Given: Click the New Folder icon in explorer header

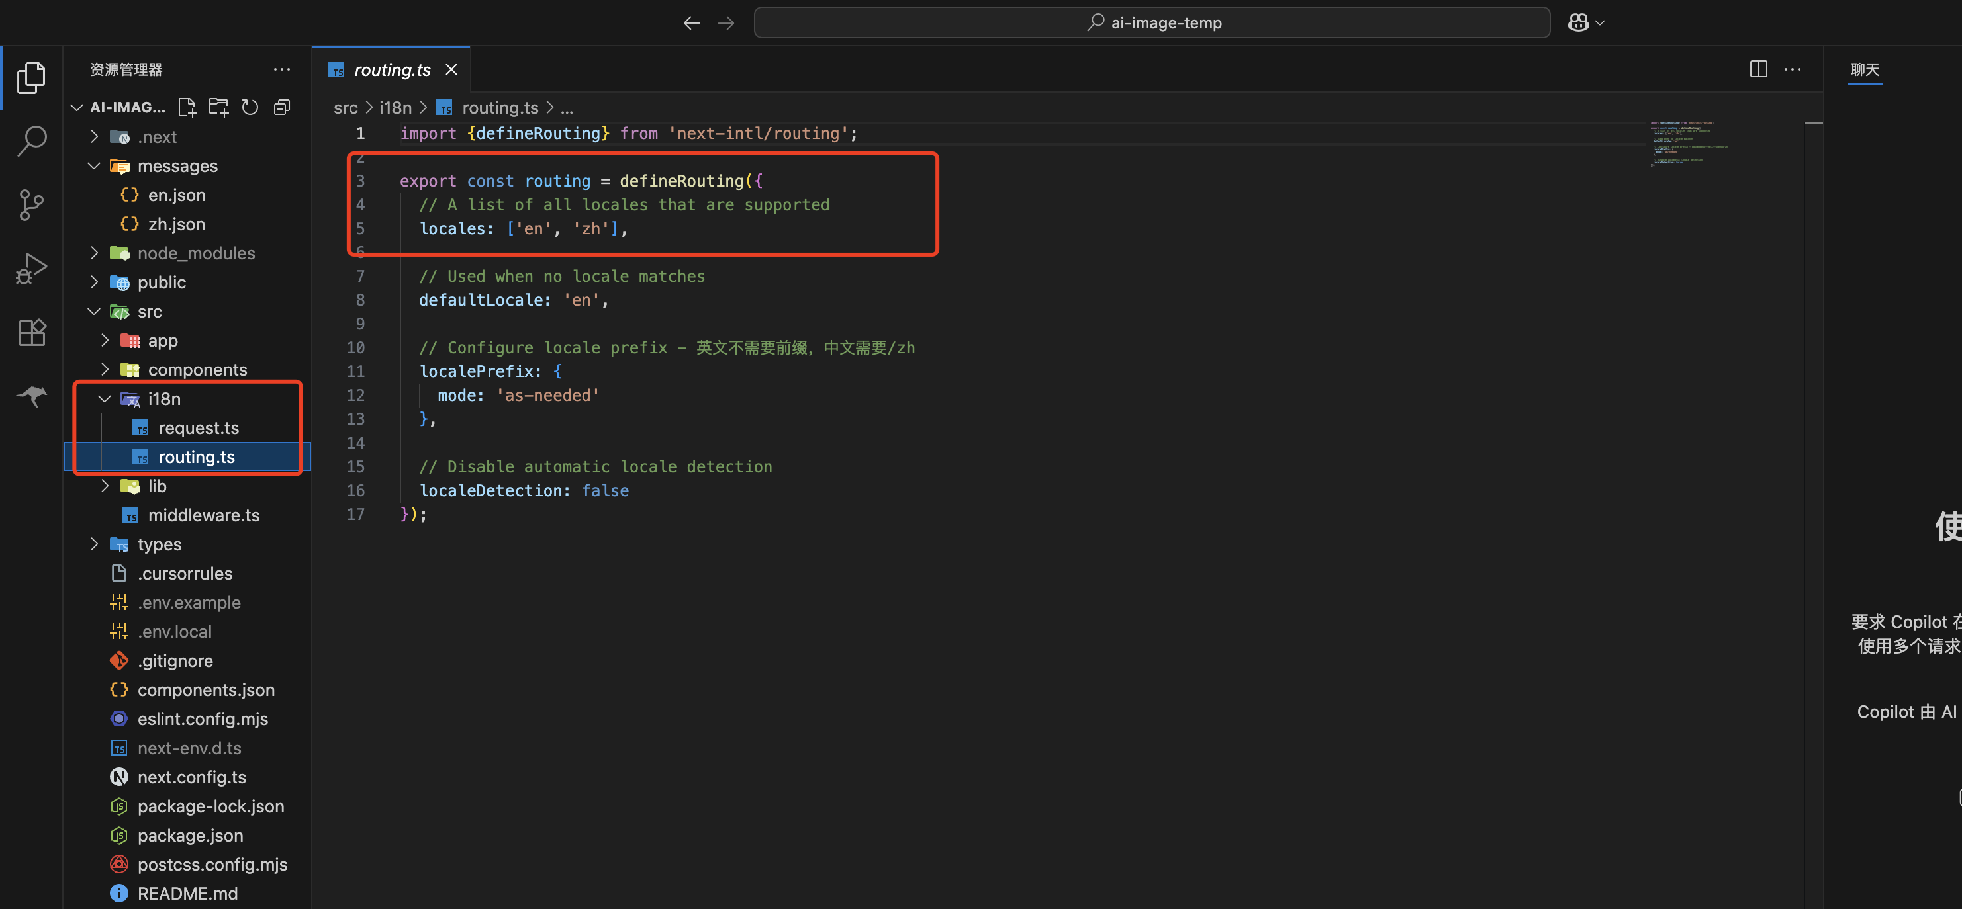Looking at the screenshot, I should (x=218, y=107).
